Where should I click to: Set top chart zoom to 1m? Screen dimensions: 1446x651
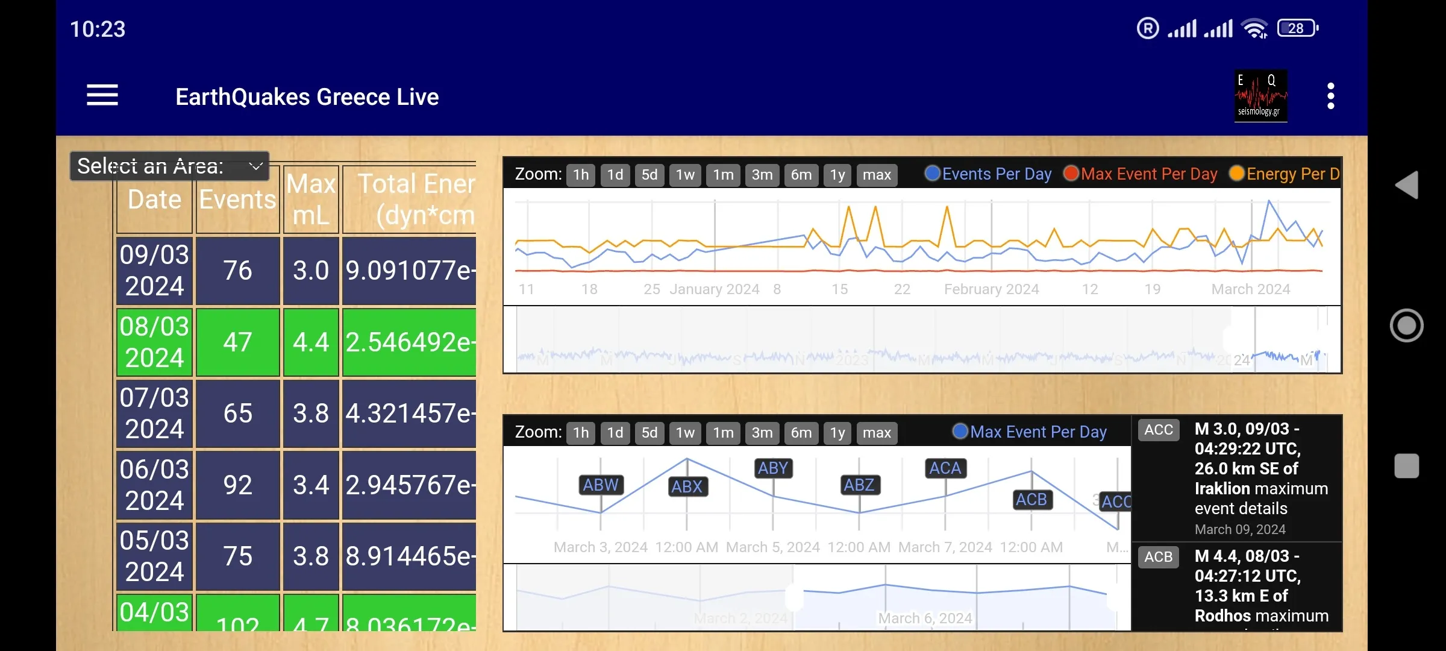723,175
